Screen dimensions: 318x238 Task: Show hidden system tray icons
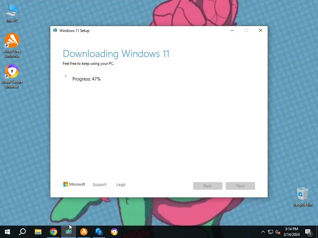coord(263,232)
